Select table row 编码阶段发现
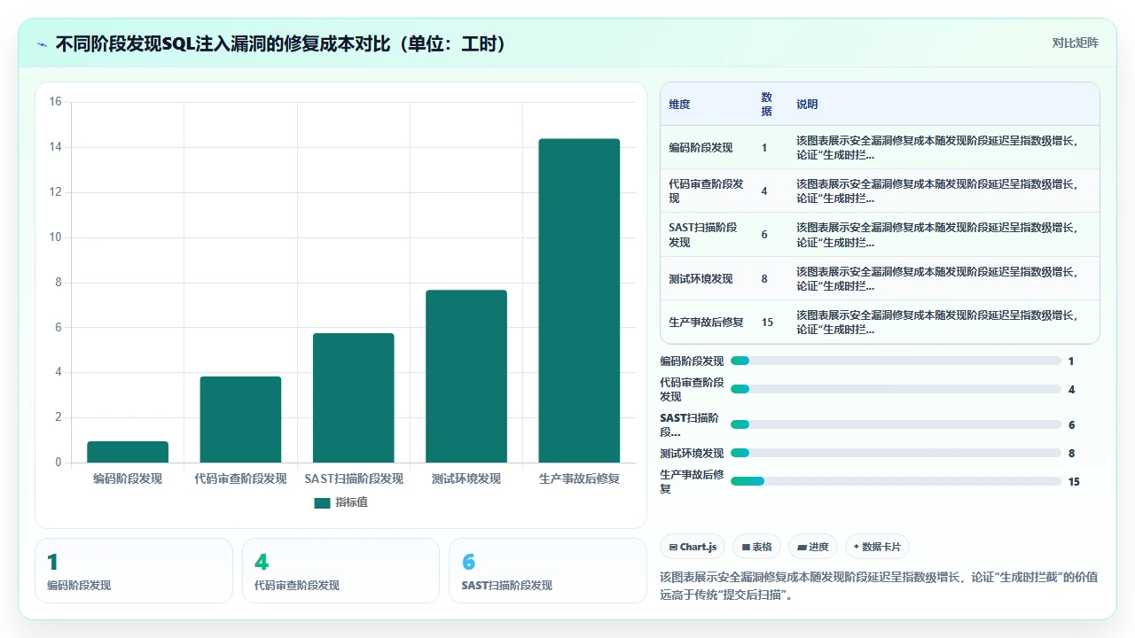The height and width of the screenshot is (638, 1135). coord(880,147)
